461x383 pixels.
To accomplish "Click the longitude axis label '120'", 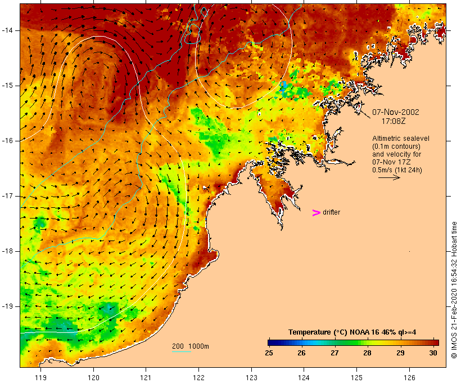I will (x=93, y=377).
